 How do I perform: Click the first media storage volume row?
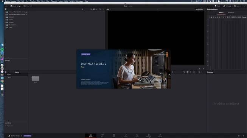point(16,12)
